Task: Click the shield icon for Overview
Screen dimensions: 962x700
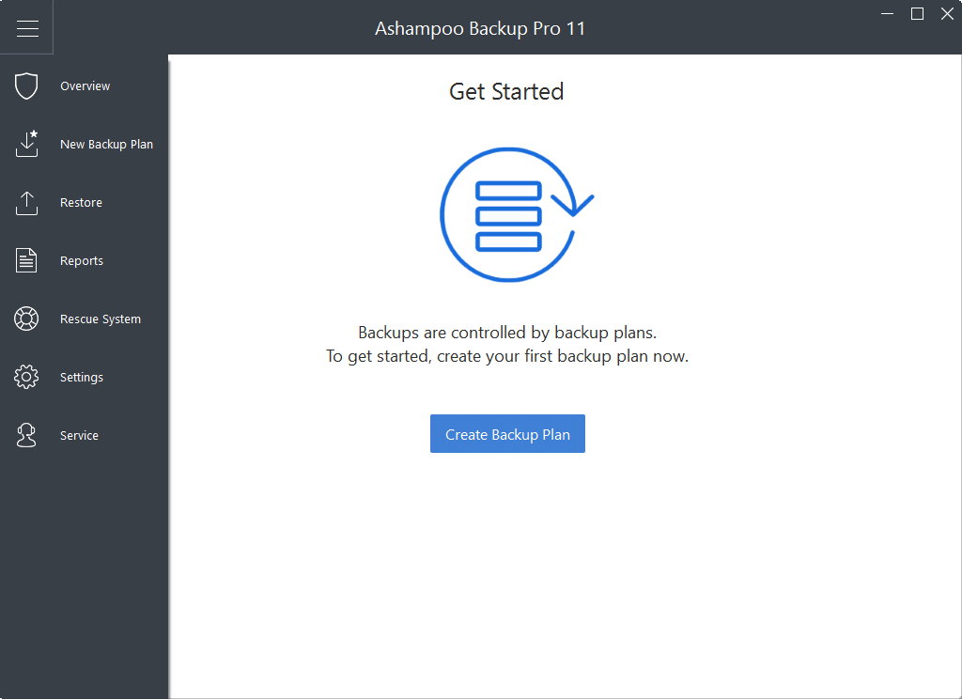Action: 26,86
